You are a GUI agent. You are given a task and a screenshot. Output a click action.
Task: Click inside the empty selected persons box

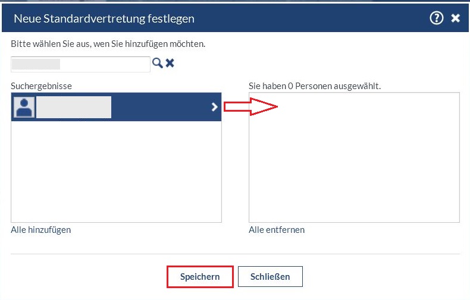[354, 166]
